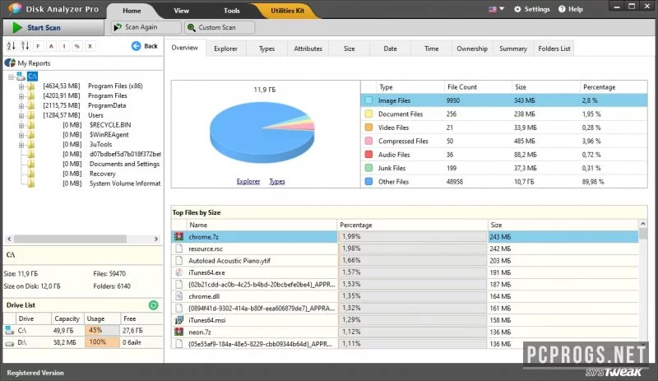658x381 pixels.
Task: Click the Start Scan button
Action: coord(53,27)
